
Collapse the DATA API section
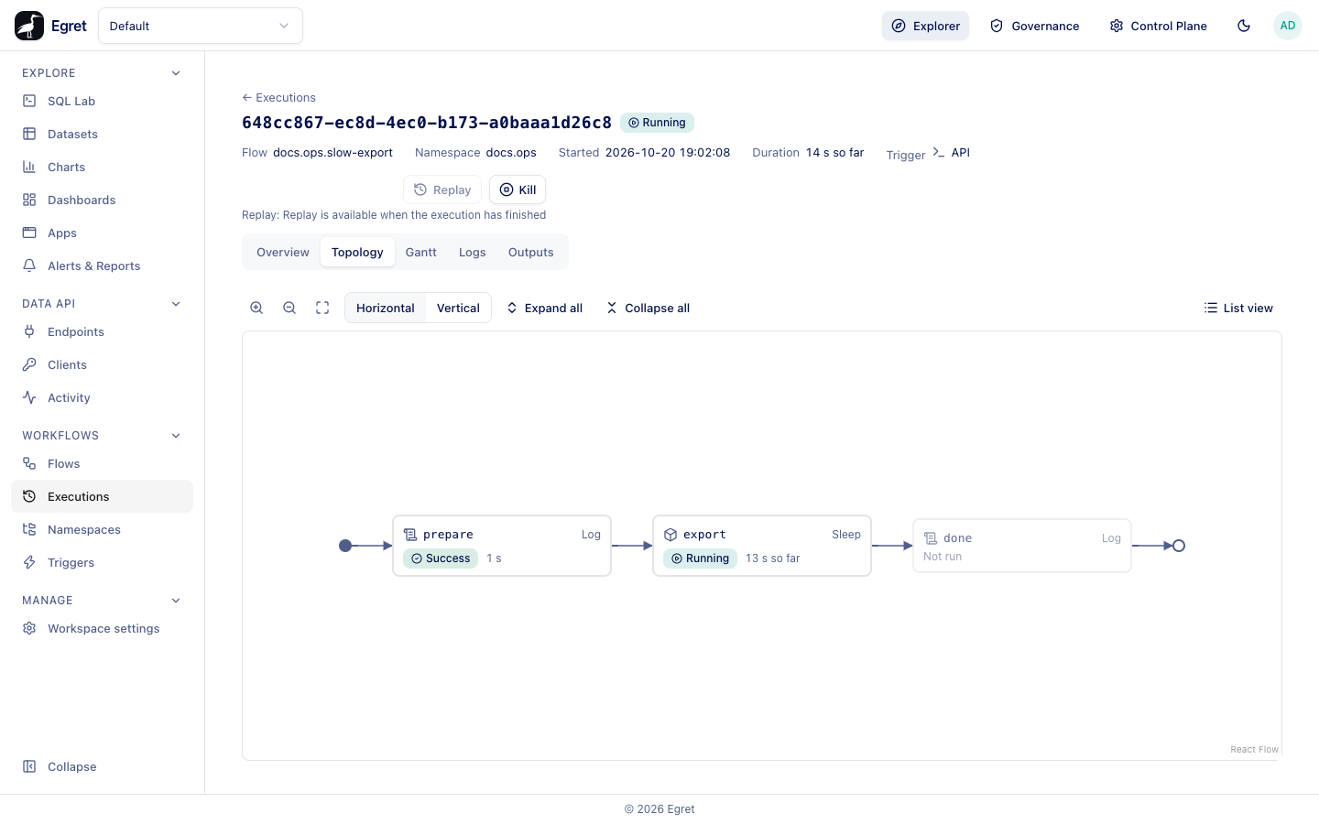[176, 304]
